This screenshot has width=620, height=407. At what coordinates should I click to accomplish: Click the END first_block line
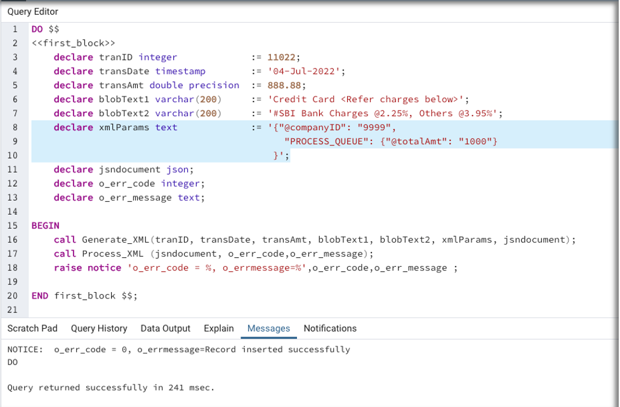click(84, 295)
